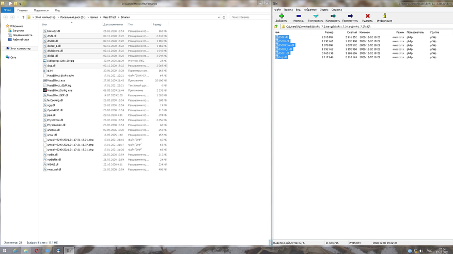Click the Копировать (Copy) arrow icon in 7-Zip
Screen dimensions: 453x254
click(x=333, y=16)
